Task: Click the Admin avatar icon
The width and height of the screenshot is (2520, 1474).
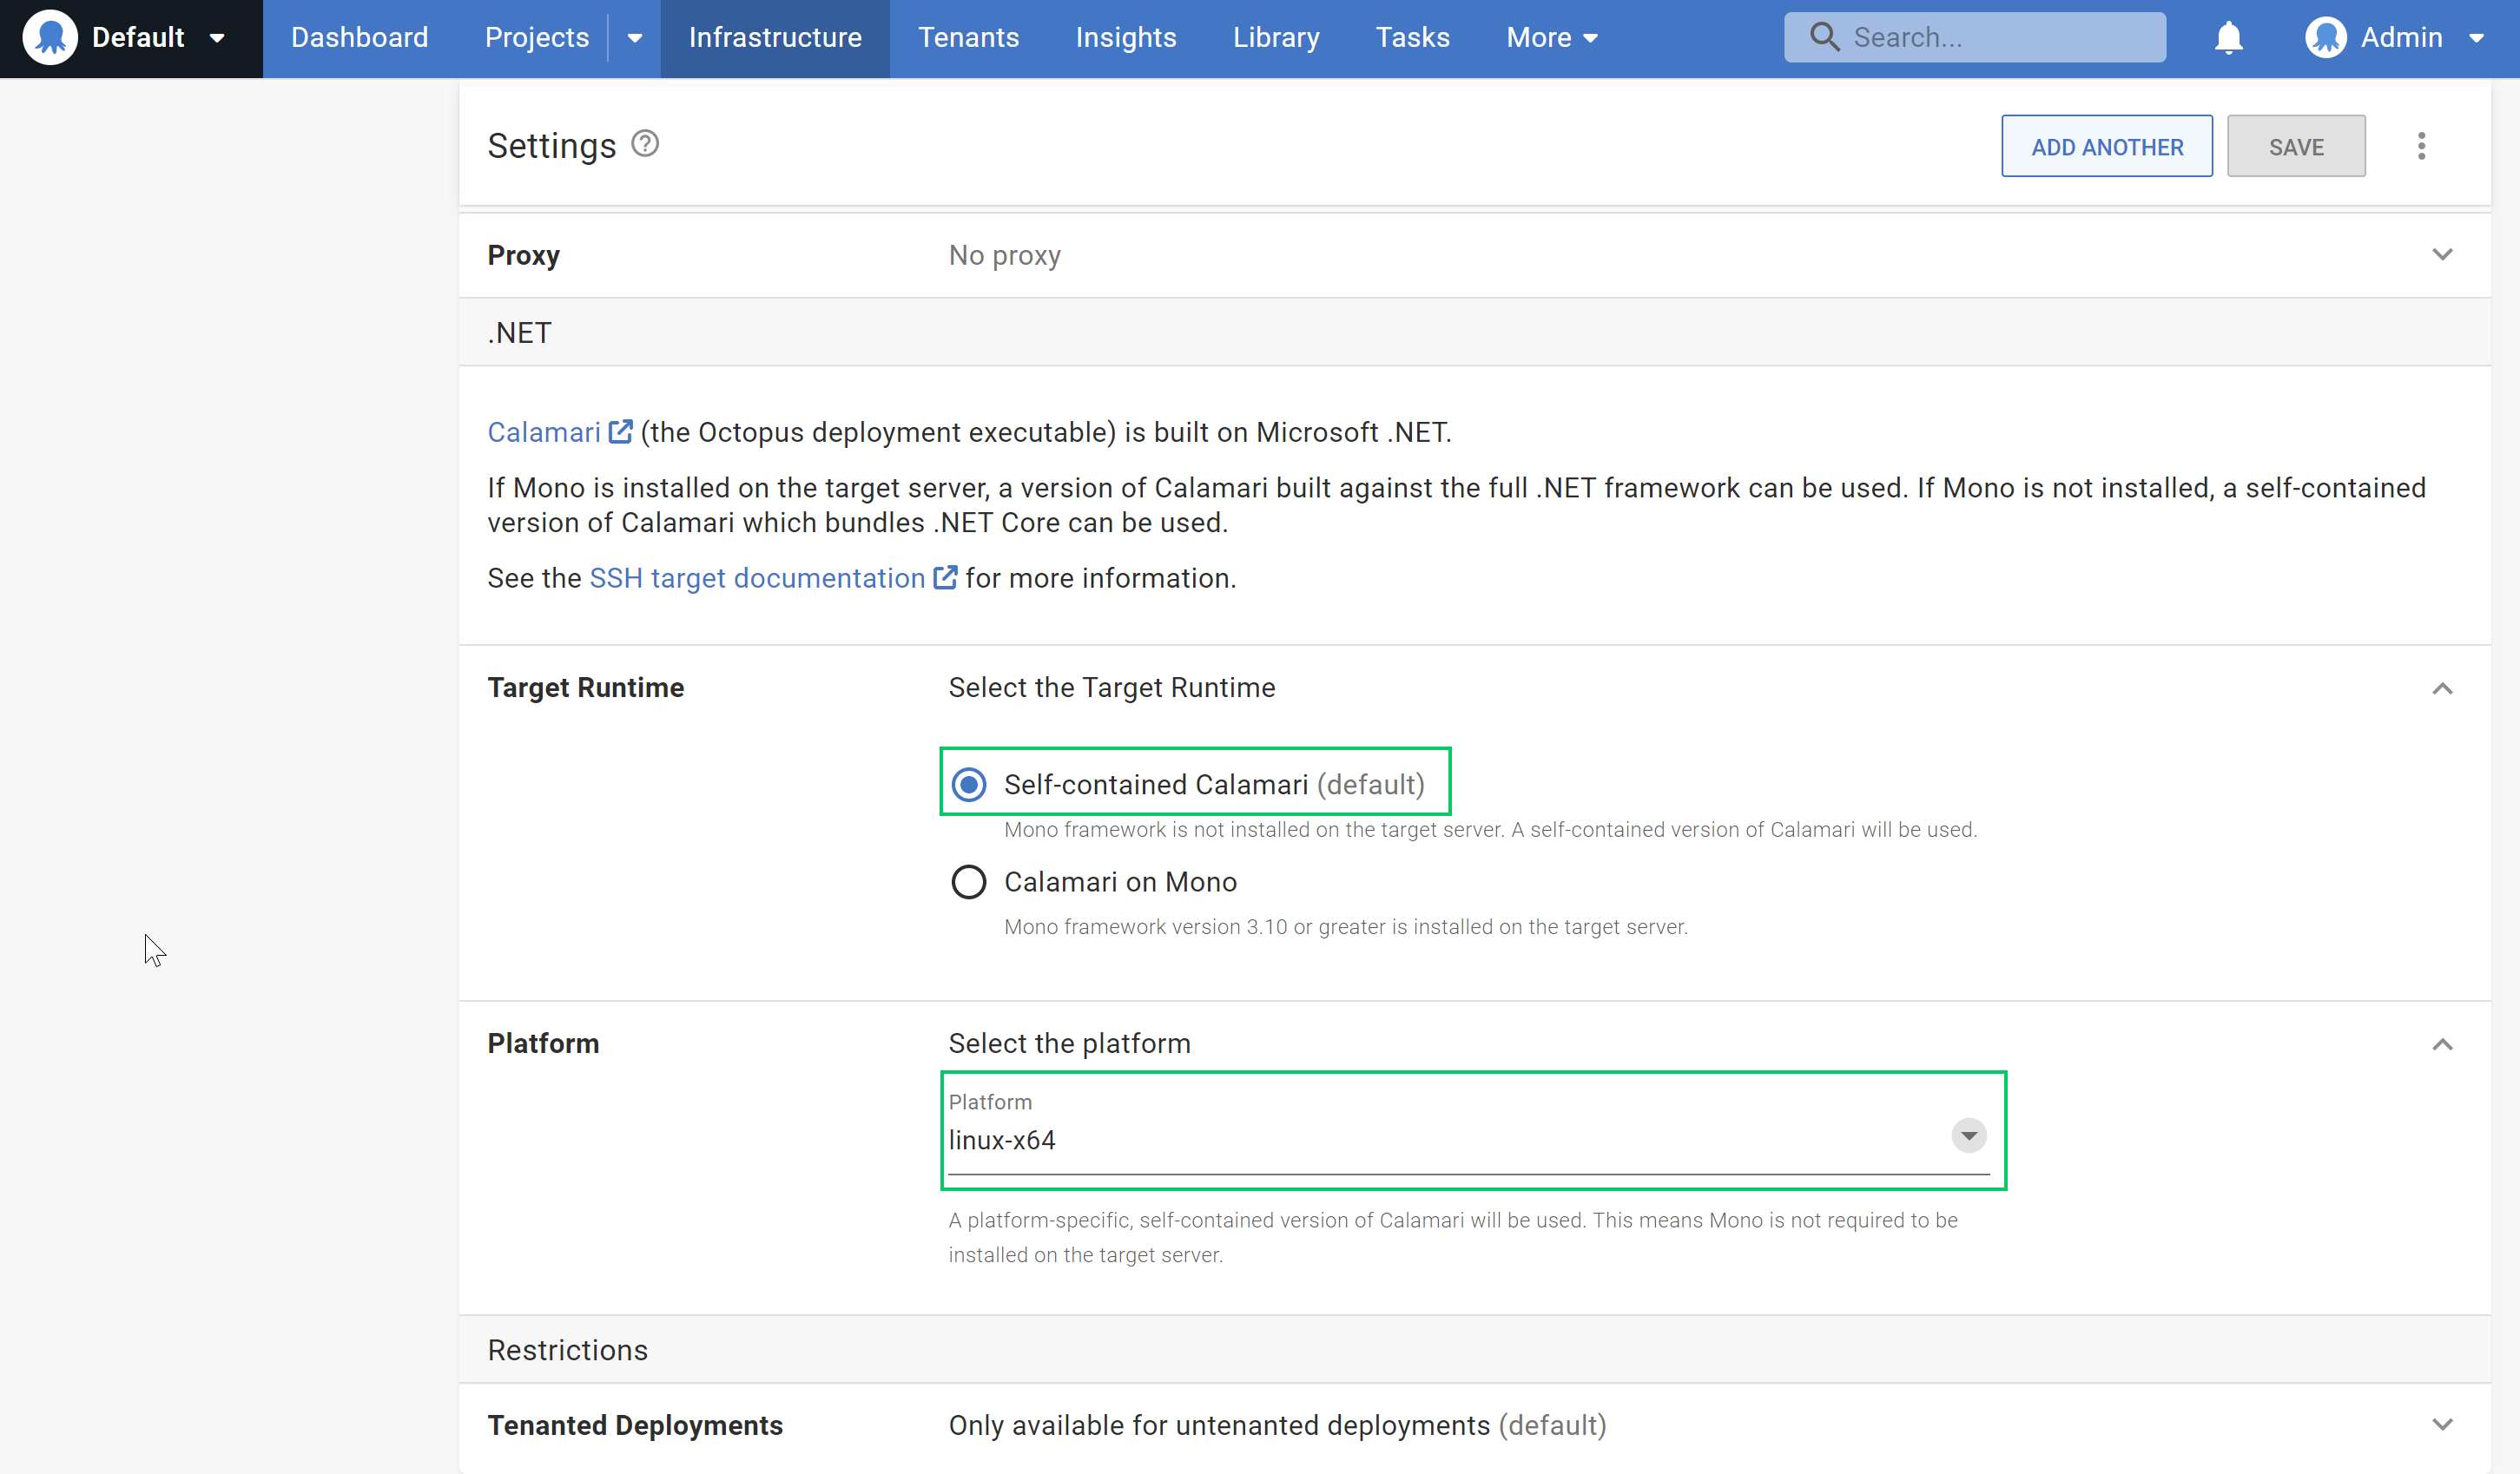Action: click(x=2326, y=37)
